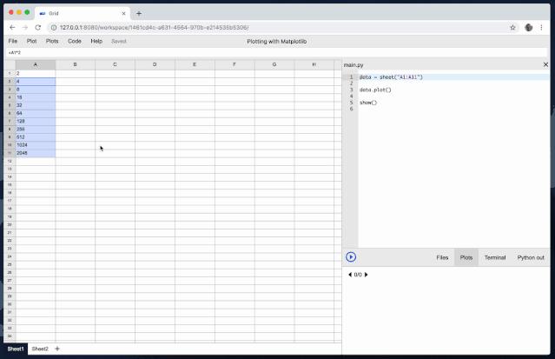This screenshot has width=555, height=359.
Task: Click the 0/0 plot counter
Action: (x=358, y=275)
